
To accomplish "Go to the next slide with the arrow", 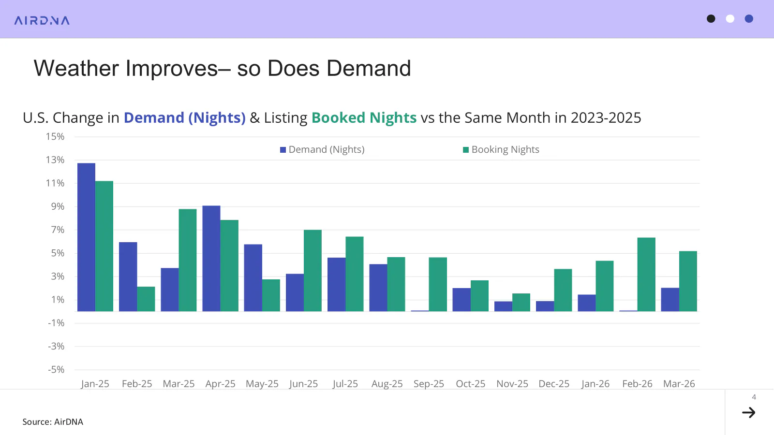I will tap(748, 412).
